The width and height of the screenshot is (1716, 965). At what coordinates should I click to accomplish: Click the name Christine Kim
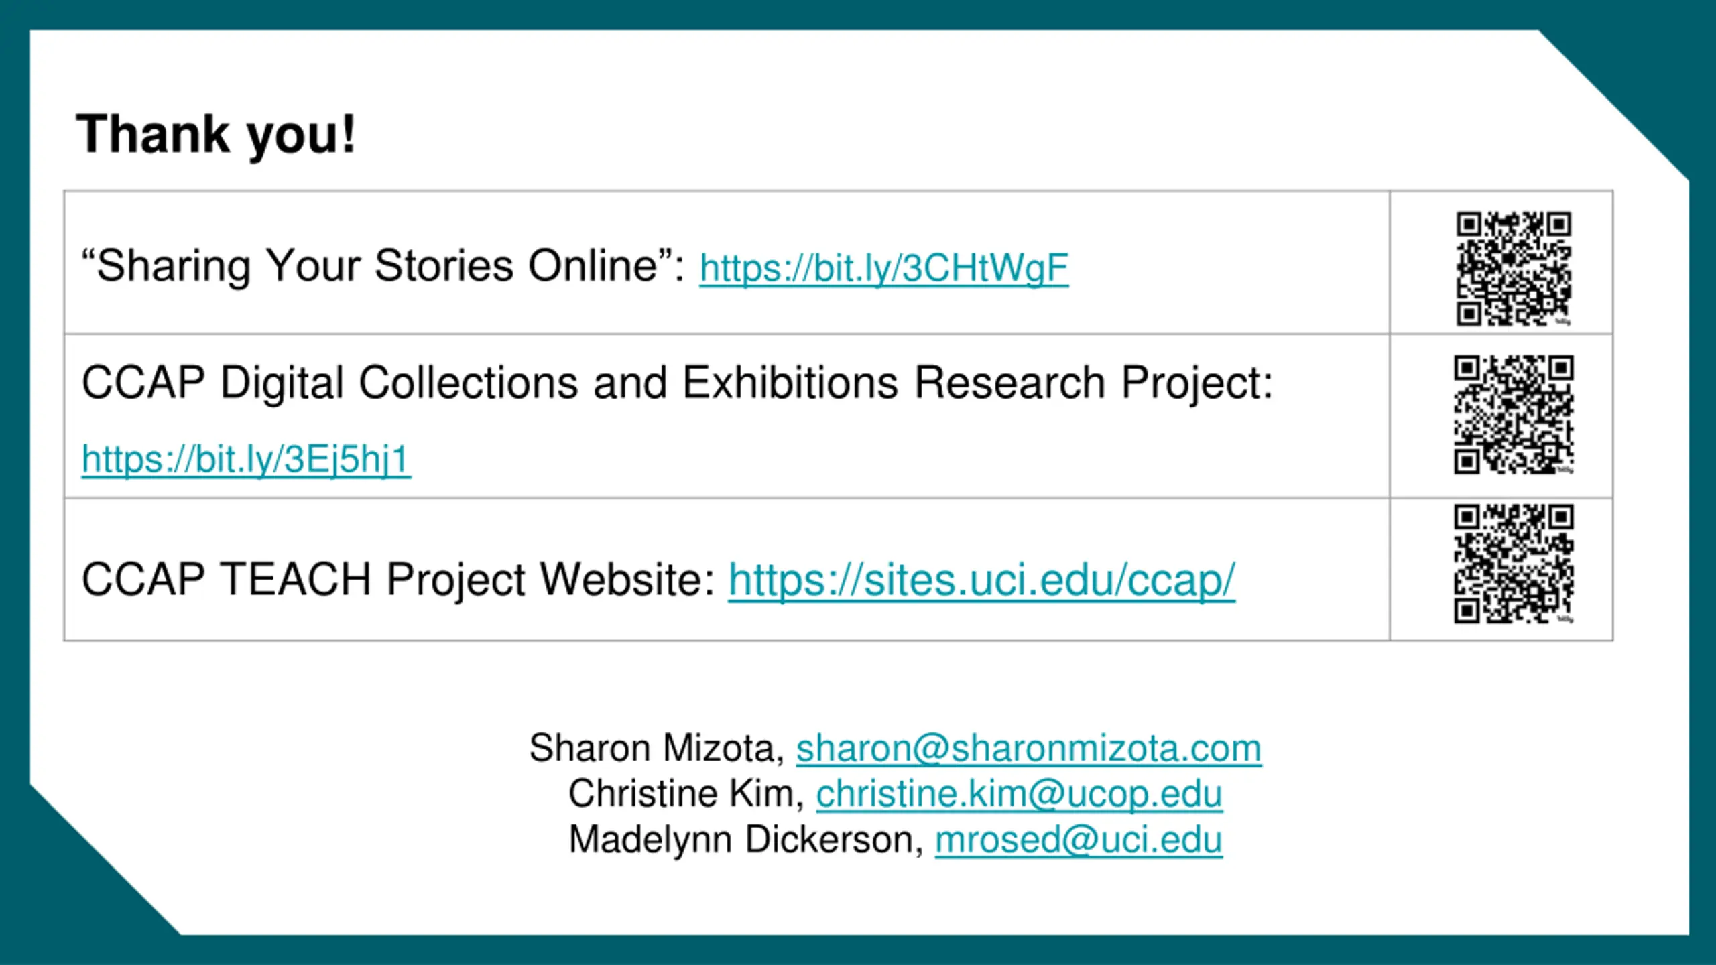(x=686, y=794)
